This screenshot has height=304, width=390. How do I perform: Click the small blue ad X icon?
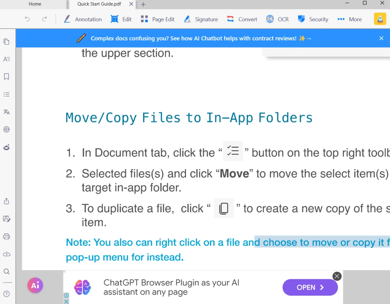[x=66, y=301]
